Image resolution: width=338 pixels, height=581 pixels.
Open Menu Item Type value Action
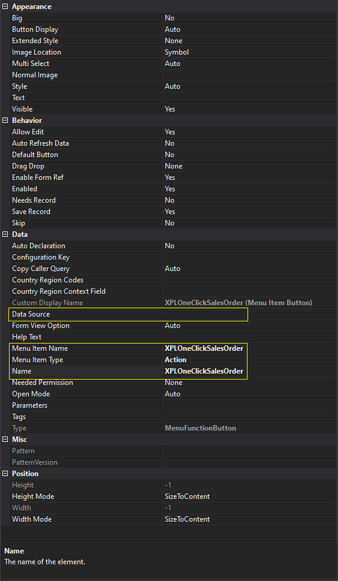point(250,360)
